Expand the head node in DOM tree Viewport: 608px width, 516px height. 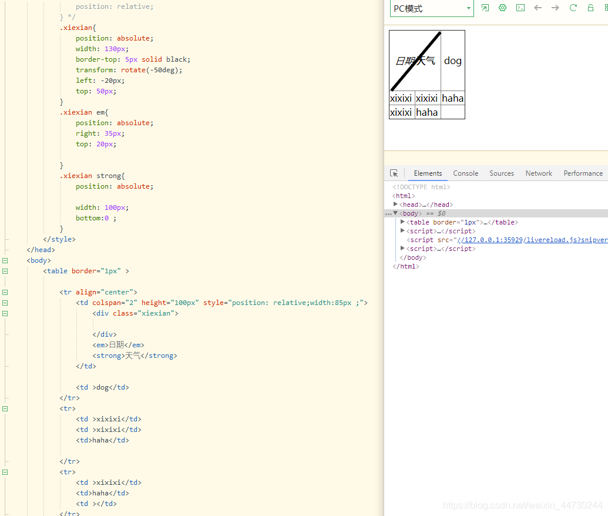tap(395, 204)
